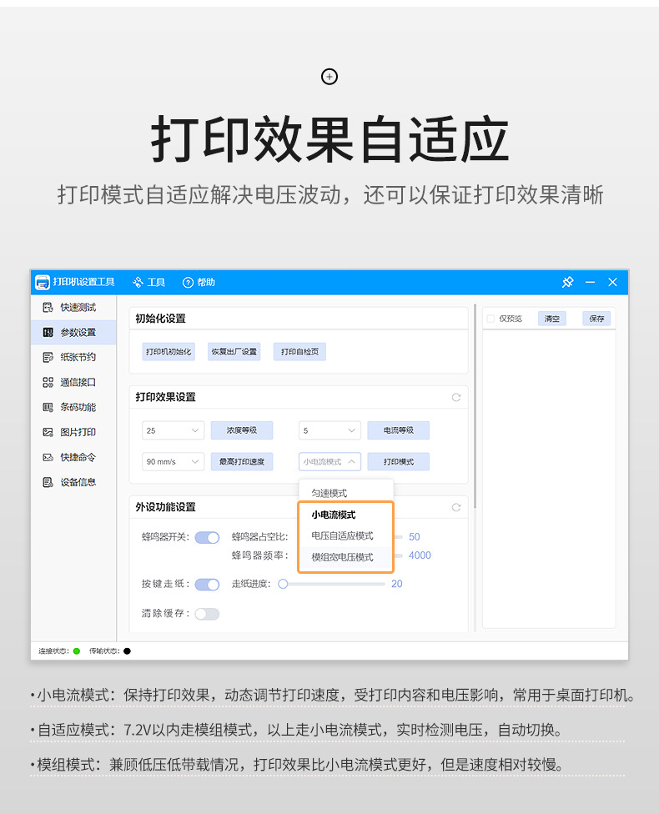Click the 工具 wrench icon in title bar
This screenshot has width=659, height=814.
(138, 283)
